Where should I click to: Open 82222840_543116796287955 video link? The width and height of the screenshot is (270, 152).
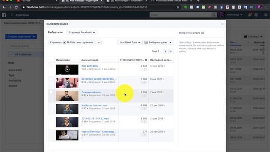point(99,79)
